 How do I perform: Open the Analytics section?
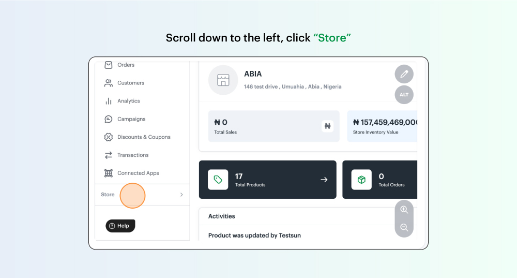(x=129, y=101)
